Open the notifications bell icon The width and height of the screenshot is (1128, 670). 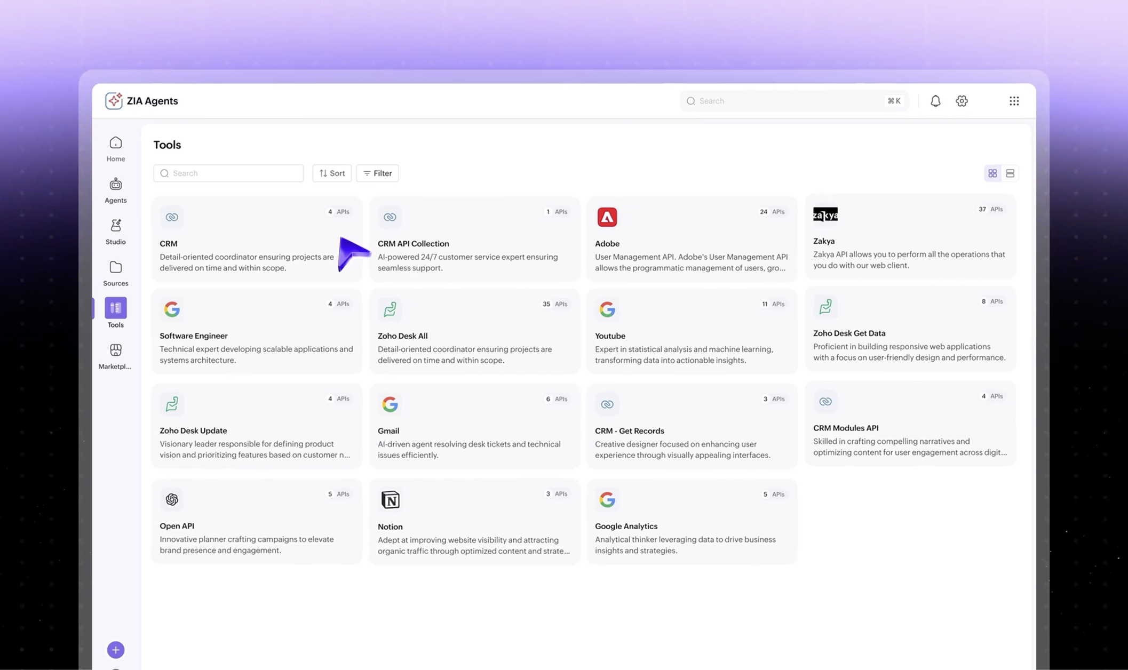pyautogui.click(x=935, y=101)
